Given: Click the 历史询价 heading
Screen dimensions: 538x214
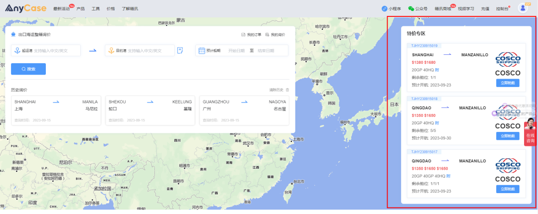Looking at the screenshot, I should coord(19,90).
